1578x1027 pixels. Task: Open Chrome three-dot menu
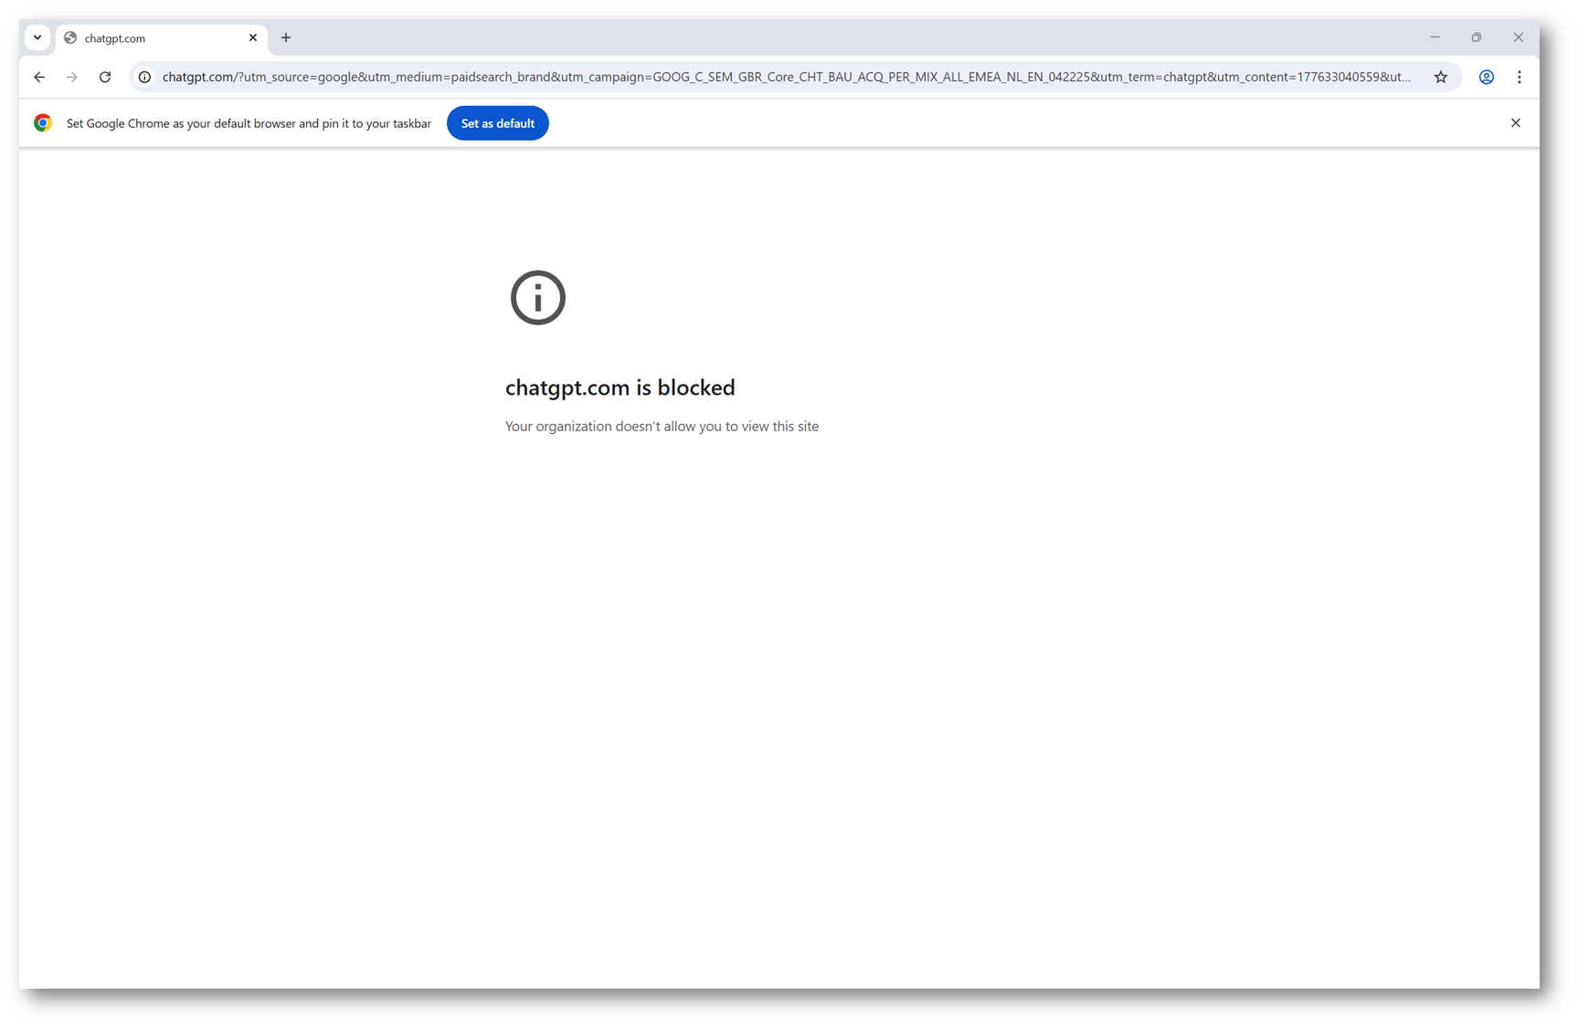click(1520, 77)
